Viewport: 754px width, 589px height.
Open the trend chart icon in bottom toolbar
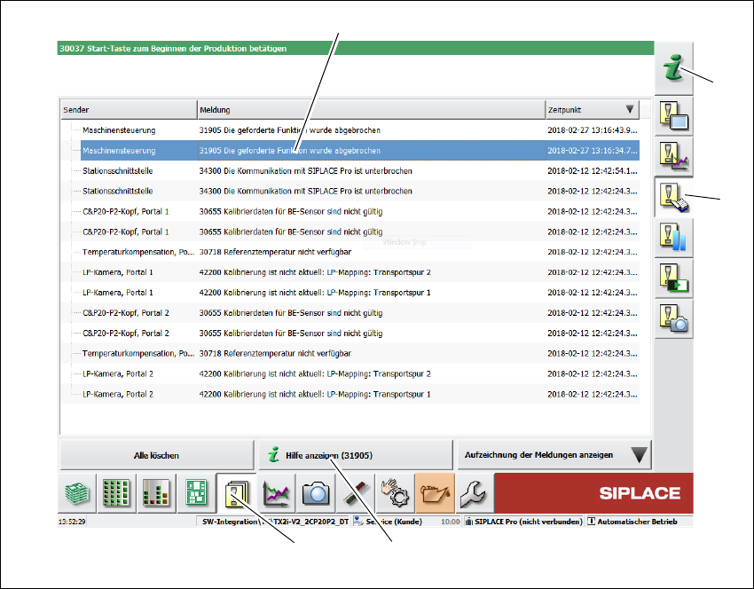[276, 493]
